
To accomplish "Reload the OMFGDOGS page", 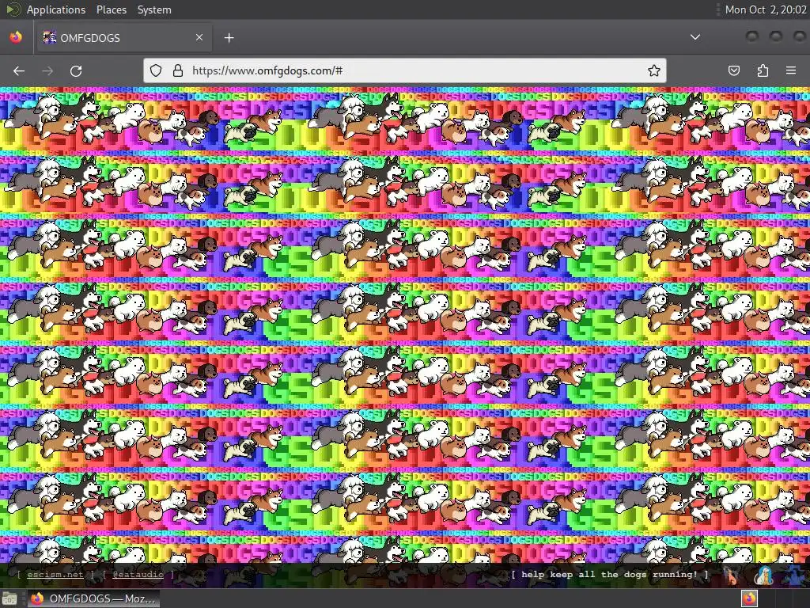I will coord(76,70).
